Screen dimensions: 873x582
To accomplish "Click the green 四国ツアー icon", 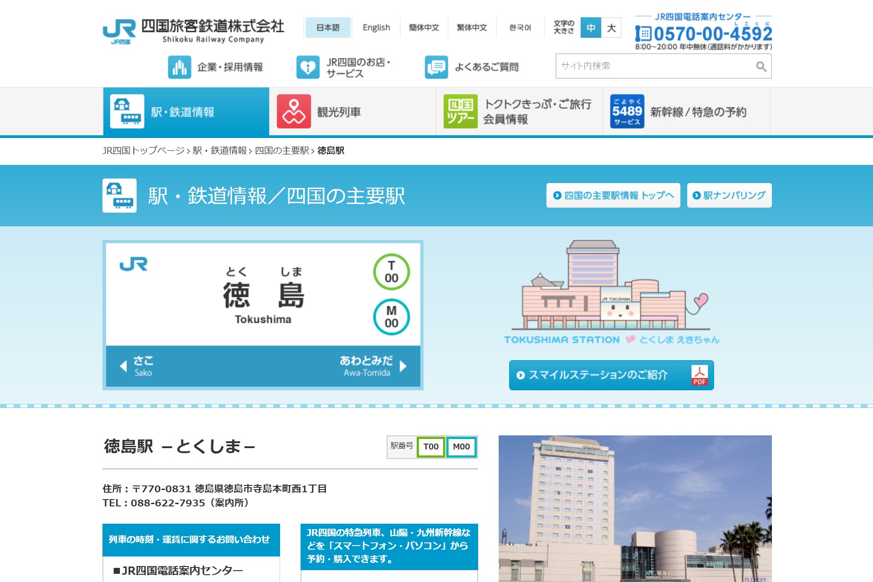I will (x=460, y=112).
